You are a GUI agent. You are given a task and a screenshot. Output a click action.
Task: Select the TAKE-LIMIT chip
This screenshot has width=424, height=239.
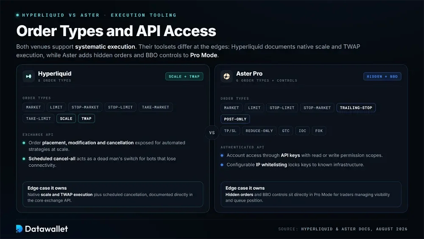click(x=39, y=118)
